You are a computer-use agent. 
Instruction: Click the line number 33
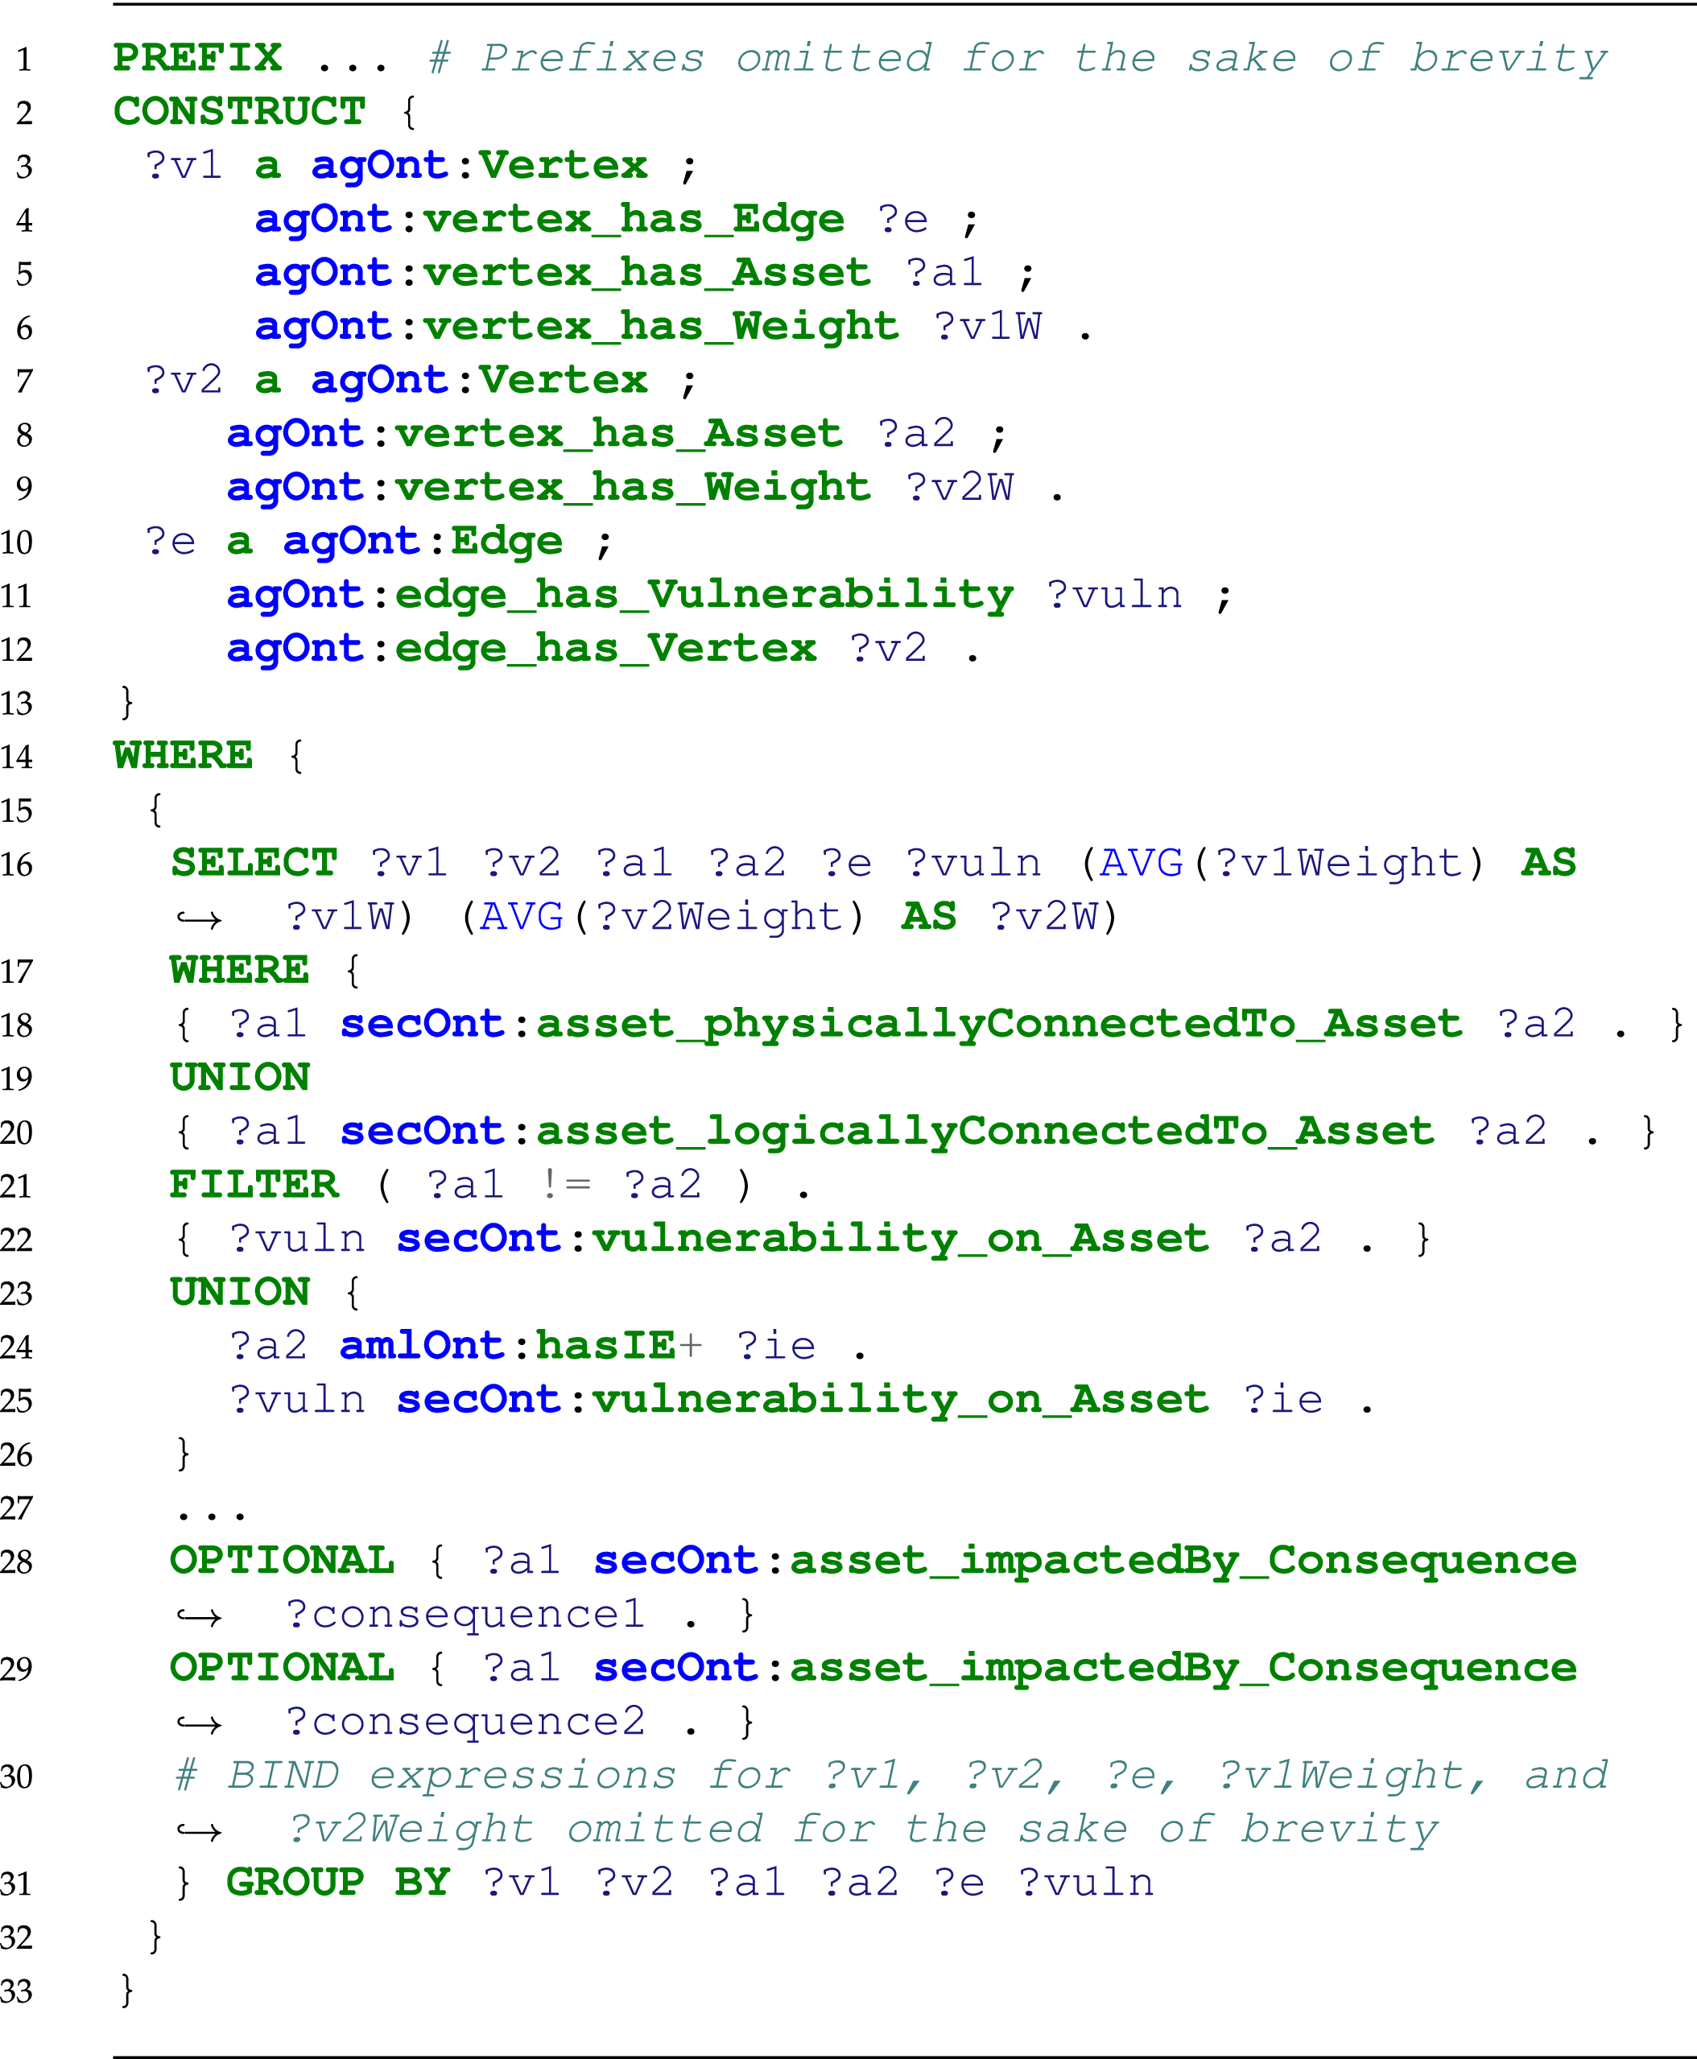pos(18,1991)
